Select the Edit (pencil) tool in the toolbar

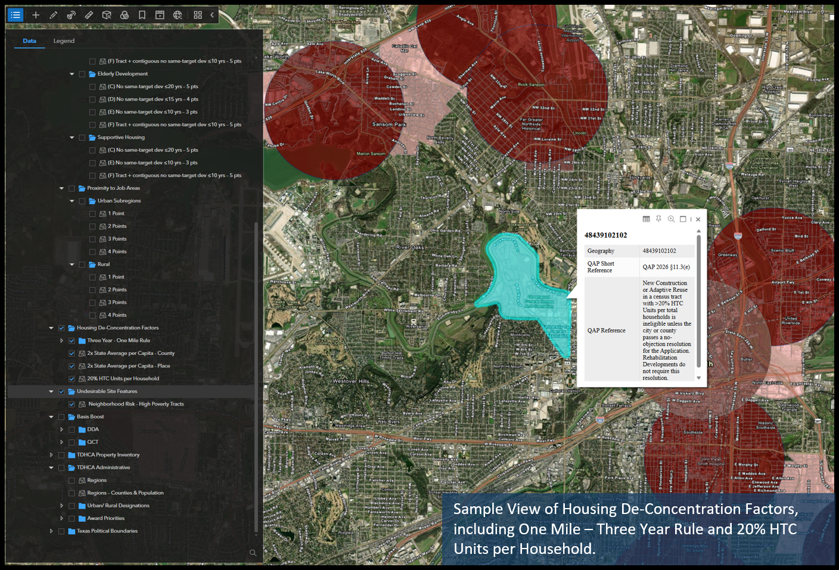(53, 15)
